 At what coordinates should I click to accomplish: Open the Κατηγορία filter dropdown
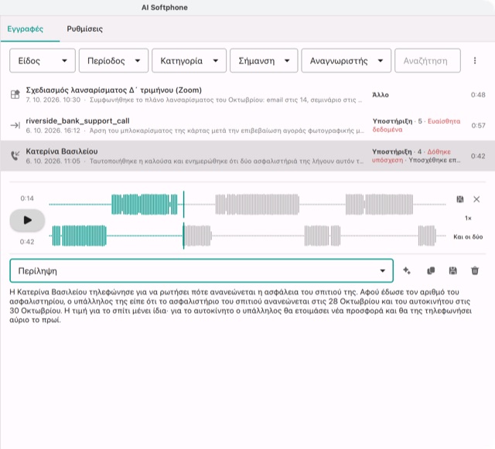click(x=189, y=60)
